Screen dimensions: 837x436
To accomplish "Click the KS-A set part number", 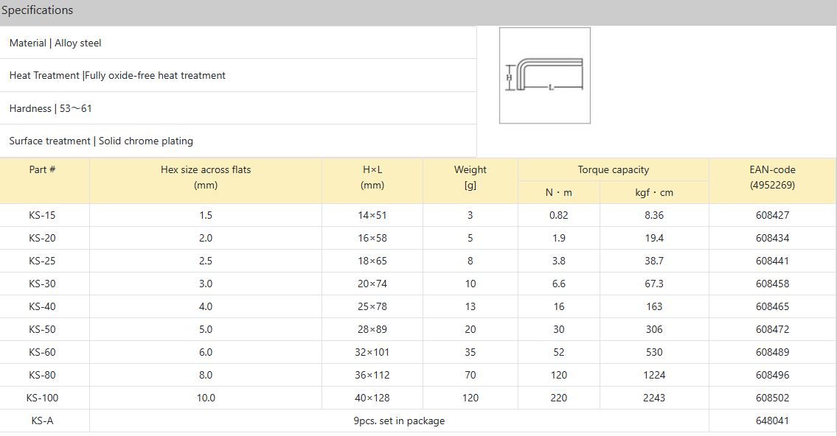I will point(42,421).
